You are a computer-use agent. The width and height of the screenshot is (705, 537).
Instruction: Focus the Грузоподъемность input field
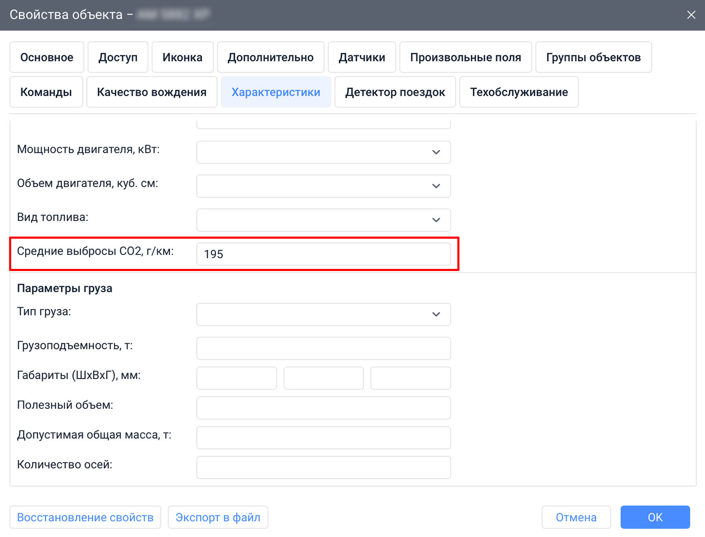[323, 348]
